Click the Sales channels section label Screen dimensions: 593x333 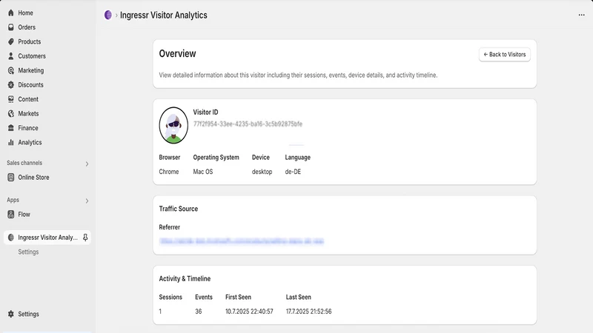[24, 163]
